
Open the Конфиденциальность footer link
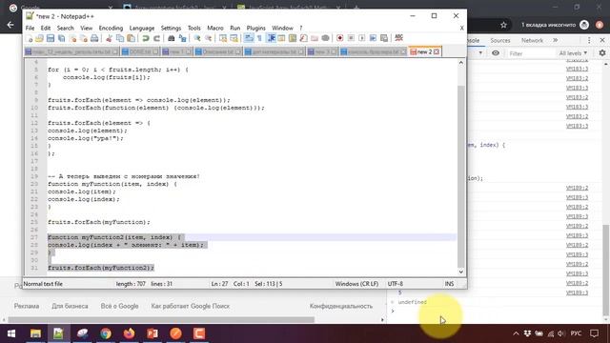pos(341,307)
